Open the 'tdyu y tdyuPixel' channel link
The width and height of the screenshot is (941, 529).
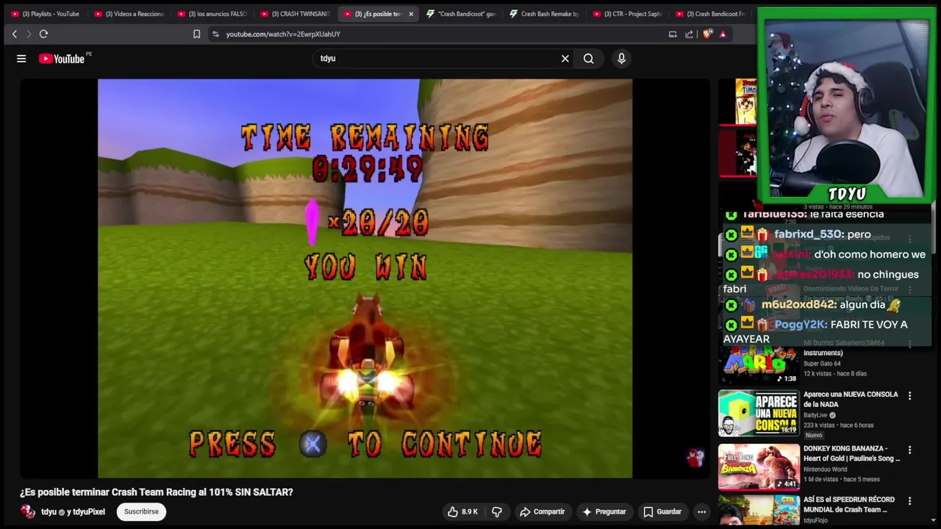point(73,511)
